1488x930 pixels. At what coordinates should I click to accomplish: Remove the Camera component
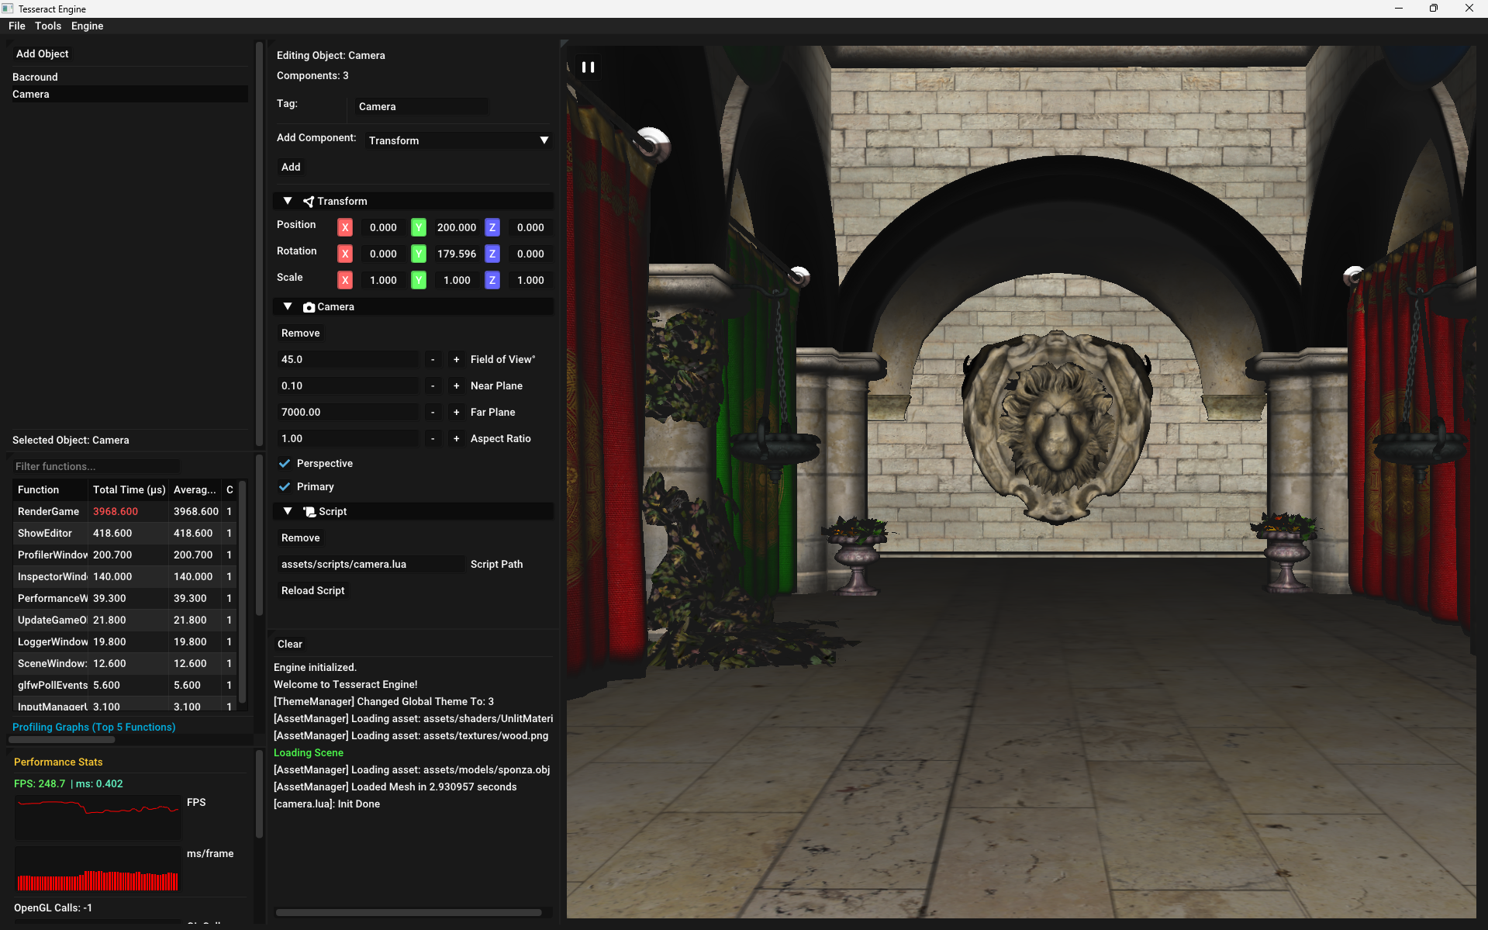(x=300, y=333)
